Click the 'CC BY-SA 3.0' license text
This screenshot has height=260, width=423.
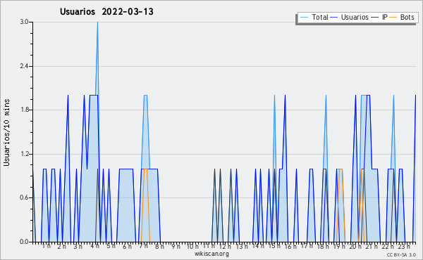pos(401,254)
